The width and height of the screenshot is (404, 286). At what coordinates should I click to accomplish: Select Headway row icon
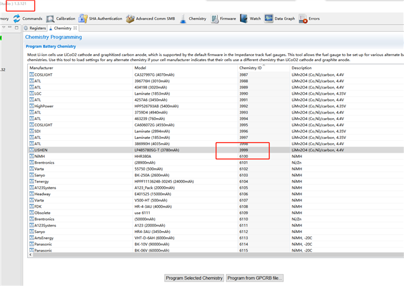[32, 194]
